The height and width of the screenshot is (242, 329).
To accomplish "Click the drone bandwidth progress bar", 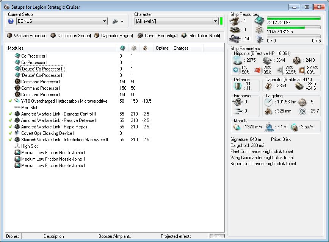I will tap(294, 36).
